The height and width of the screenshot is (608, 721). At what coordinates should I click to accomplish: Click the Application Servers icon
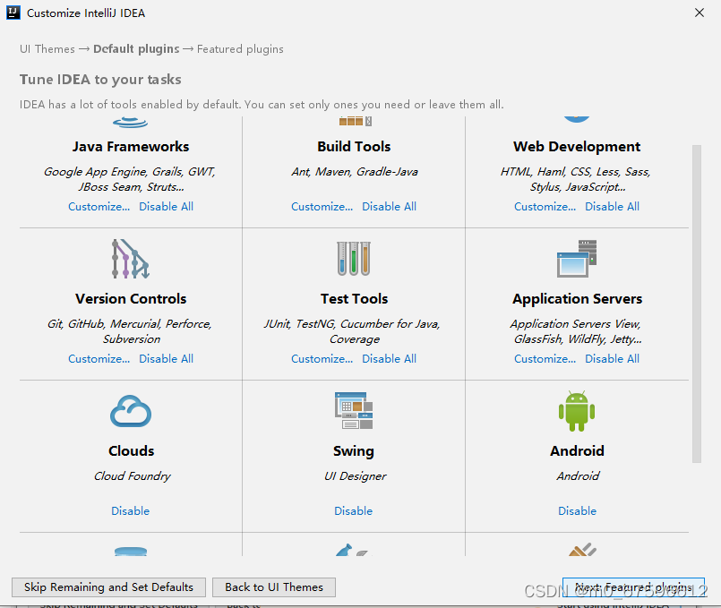pyautogui.click(x=577, y=259)
